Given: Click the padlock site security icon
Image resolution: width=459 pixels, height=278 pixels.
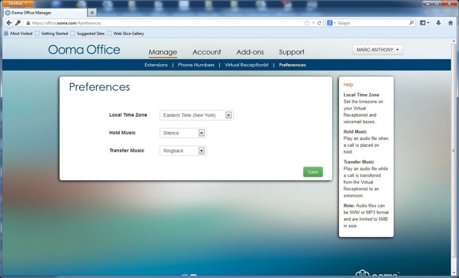Looking at the screenshot, I should (28, 23).
